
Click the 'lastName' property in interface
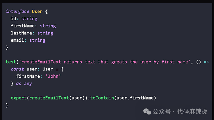pos(21,33)
